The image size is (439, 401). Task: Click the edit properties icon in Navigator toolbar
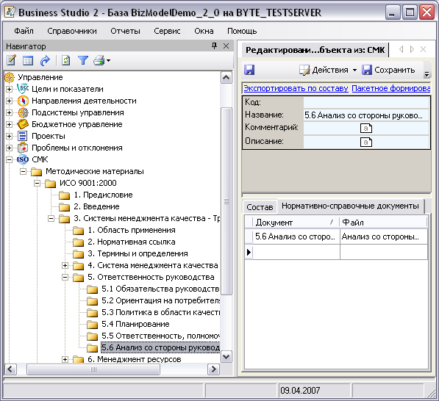[11, 60]
